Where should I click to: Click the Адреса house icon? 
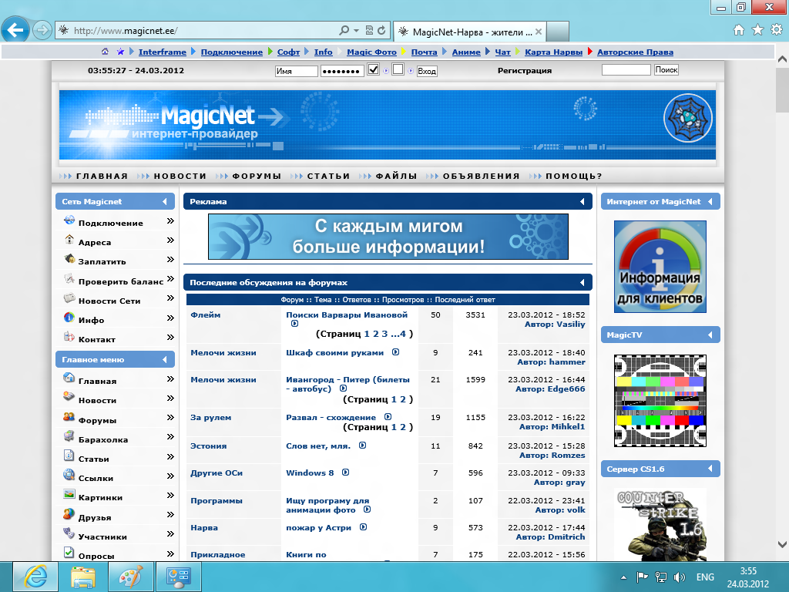coord(69,240)
